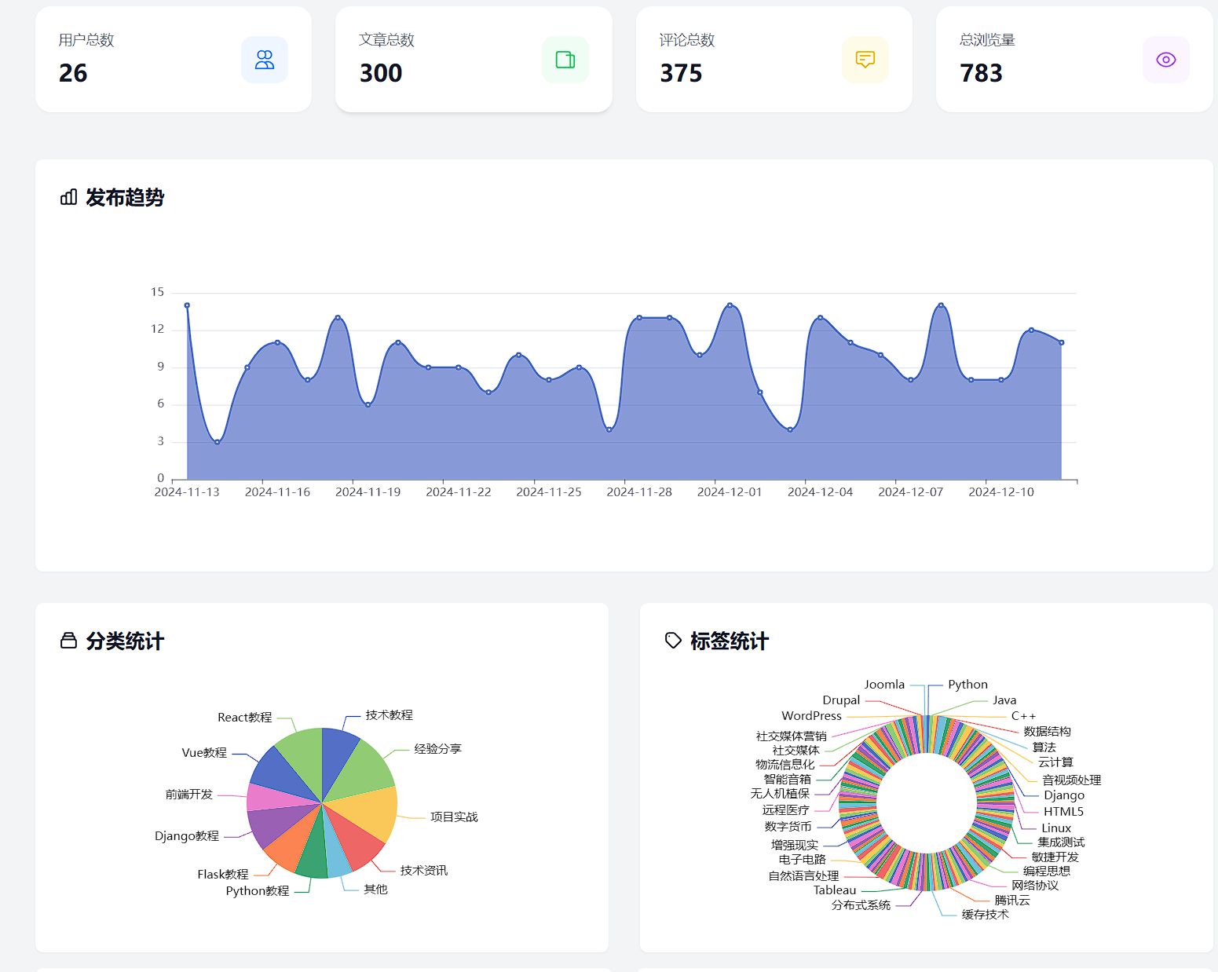
Task: Click the 自然语言处理 tag label
Action: pyautogui.click(x=803, y=876)
